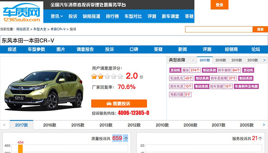This screenshot has width=268, height=153.
Task: Switch to the 评测 tab in blue bar
Action: click(x=207, y=49)
